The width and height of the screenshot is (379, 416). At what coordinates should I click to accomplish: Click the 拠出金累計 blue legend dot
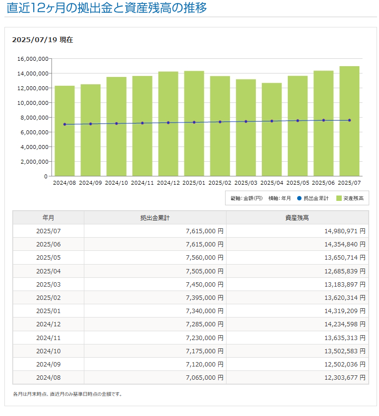(299, 198)
